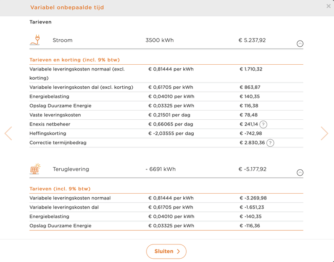Collapse the Teruglevering section
This screenshot has width=334, height=262.
(x=300, y=173)
